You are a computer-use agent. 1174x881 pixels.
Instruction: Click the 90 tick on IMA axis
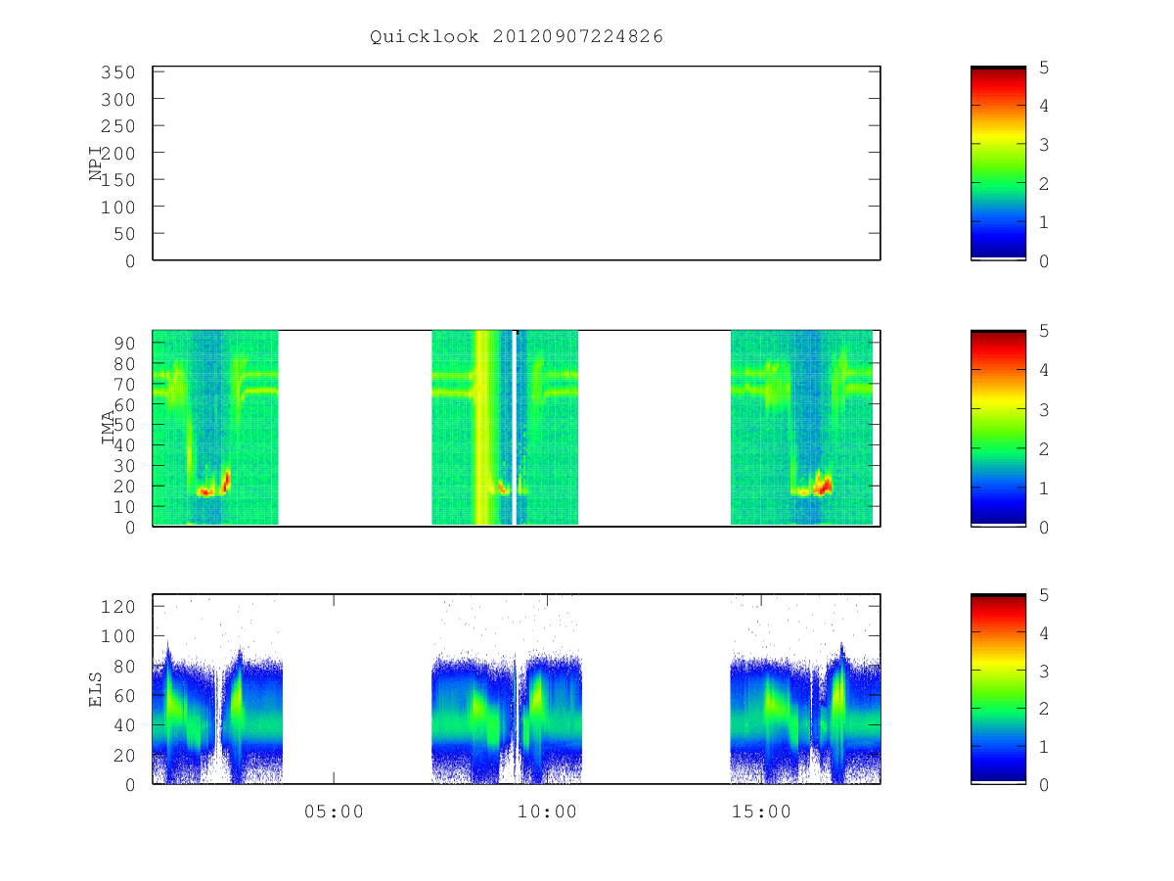click(122, 343)
